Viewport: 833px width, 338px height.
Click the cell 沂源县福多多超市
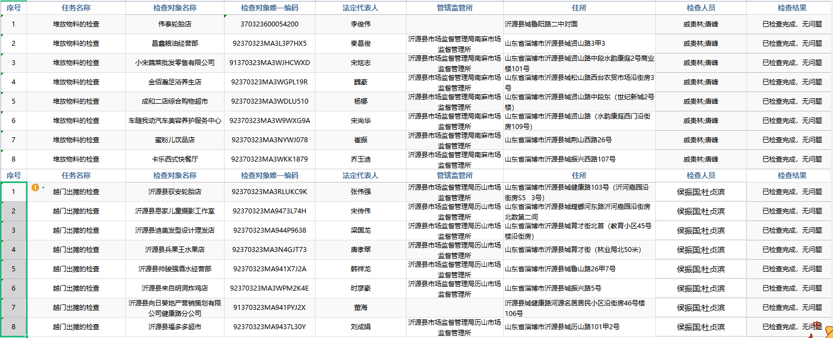click(174, 327)
